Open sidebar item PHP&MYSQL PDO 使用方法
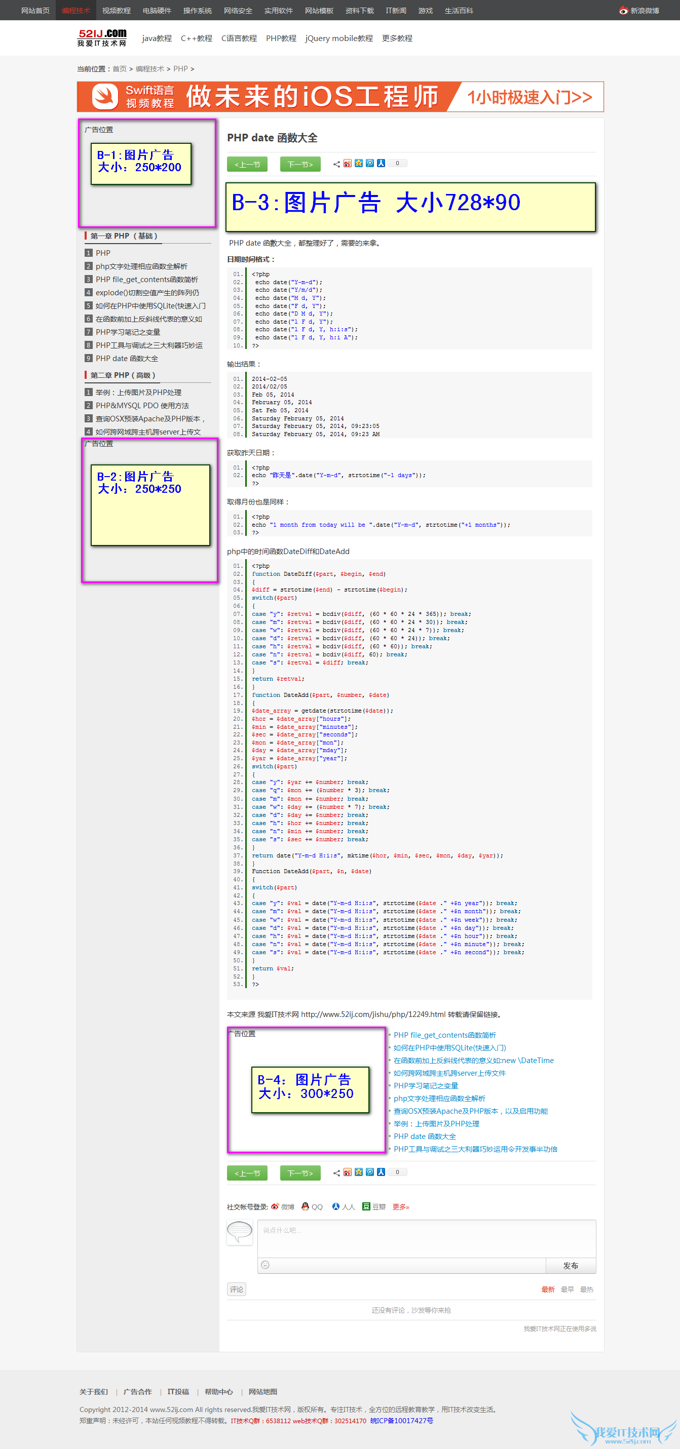 [x=142, y=406]
